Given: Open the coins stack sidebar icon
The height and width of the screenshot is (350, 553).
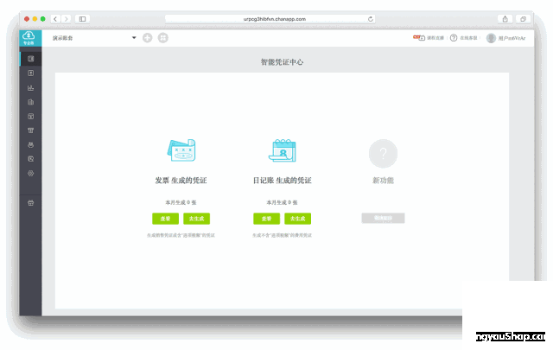Looking at the screenshot, I should pos(31,144).
